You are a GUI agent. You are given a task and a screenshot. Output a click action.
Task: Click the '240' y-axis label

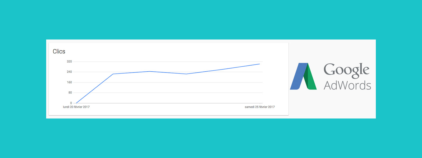(x=69, y=72)
